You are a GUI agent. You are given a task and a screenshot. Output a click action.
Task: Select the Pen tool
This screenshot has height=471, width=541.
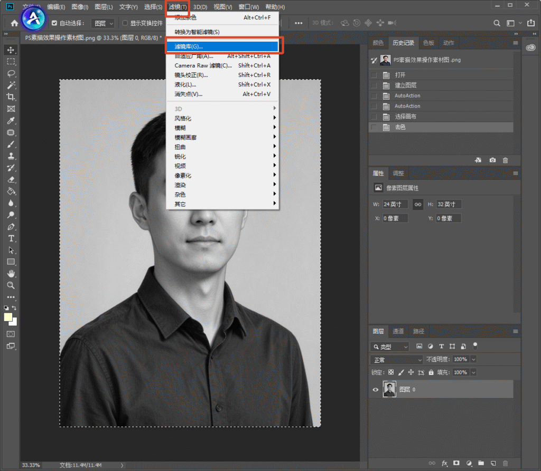pyautogui.click(x=11, y=227)
